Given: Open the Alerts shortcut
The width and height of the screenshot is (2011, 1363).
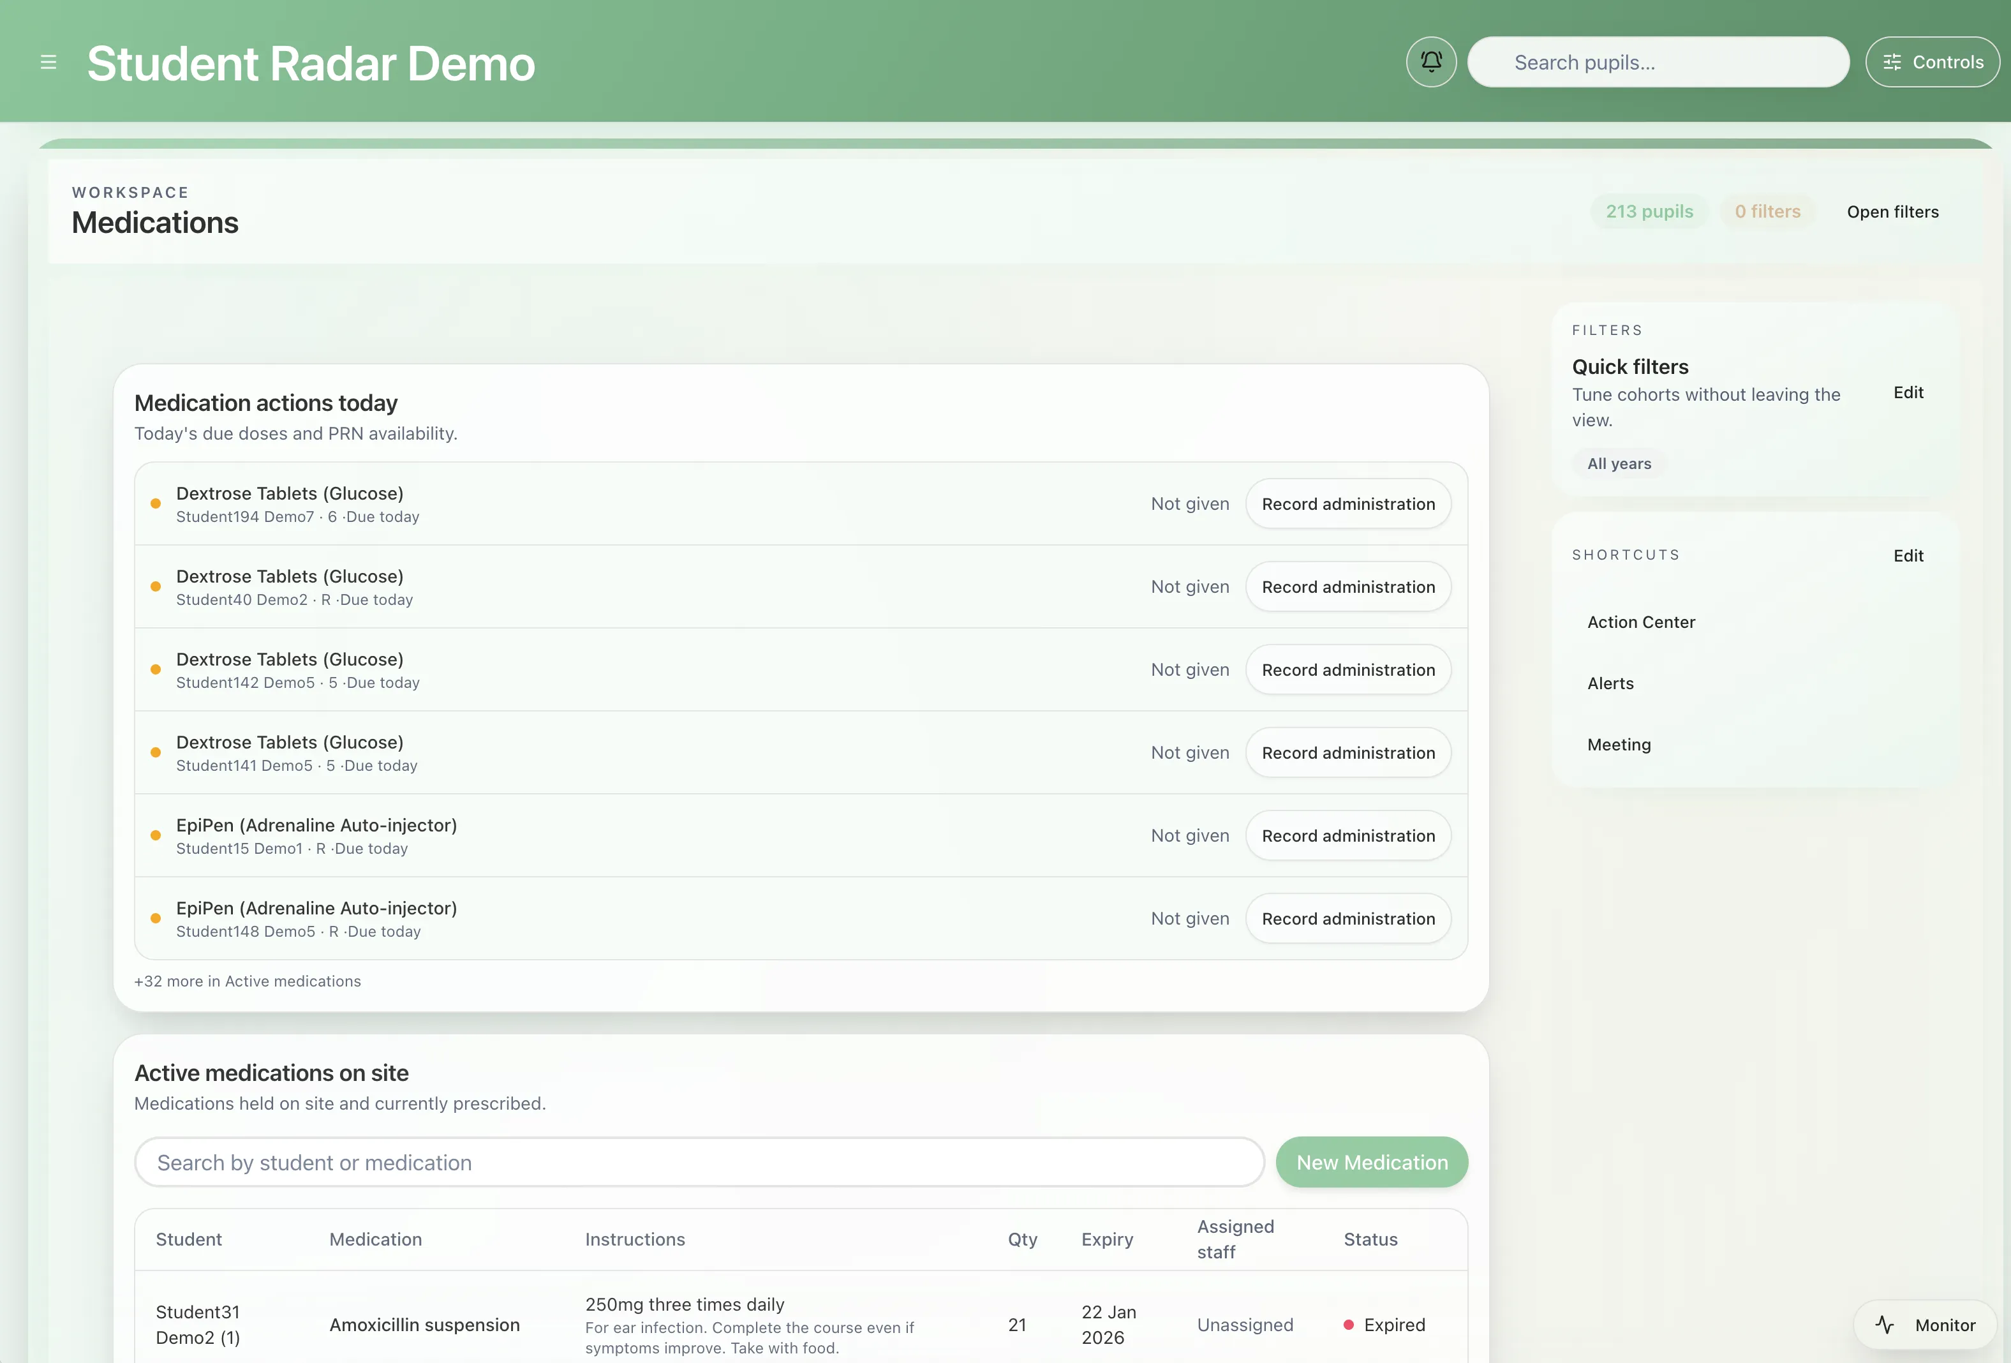Looking at the screenshot, I should point(1610,683).
